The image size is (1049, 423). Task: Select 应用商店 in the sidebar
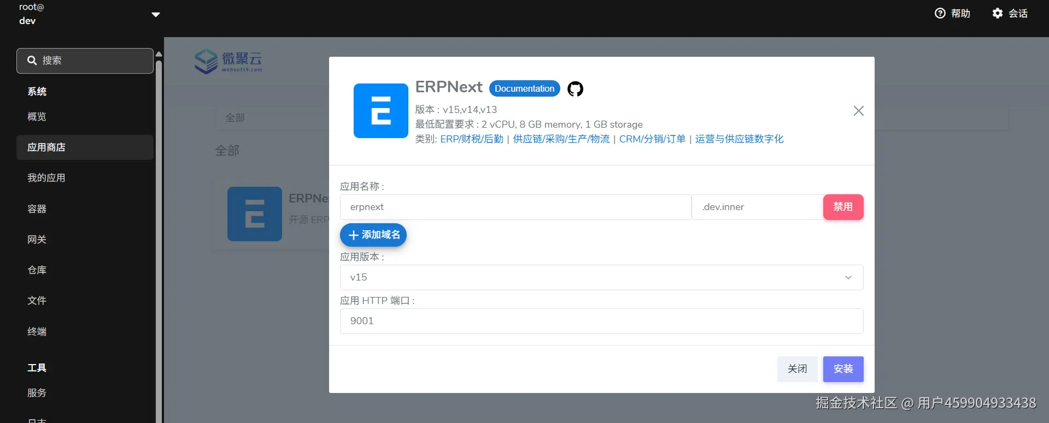[x=85, y=147]
